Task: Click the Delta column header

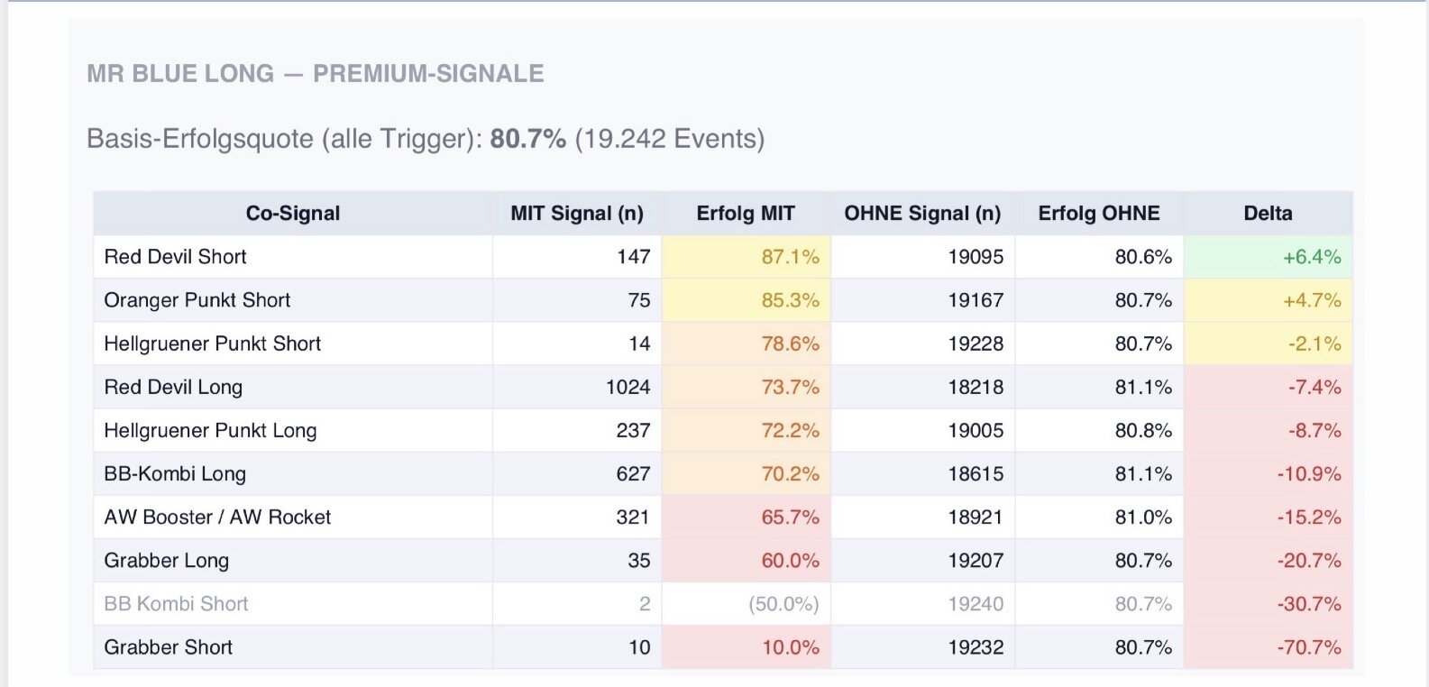Action: coord(1268,214)
